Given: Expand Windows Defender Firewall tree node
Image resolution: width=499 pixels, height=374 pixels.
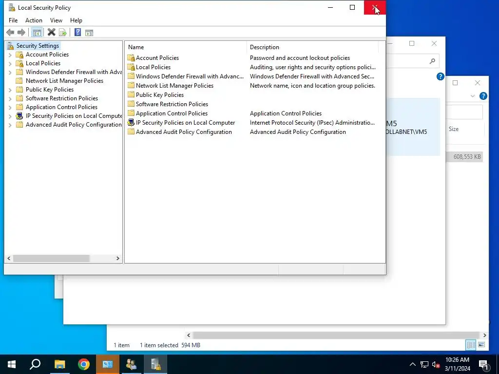Looking at the screenshot, I should point(10,72).
